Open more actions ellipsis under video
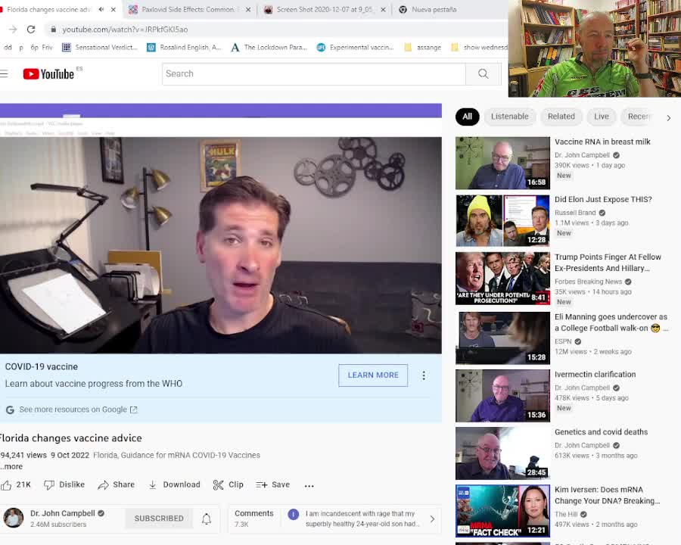The width and height of the screenshot is (681, 545). click(309, 486)
